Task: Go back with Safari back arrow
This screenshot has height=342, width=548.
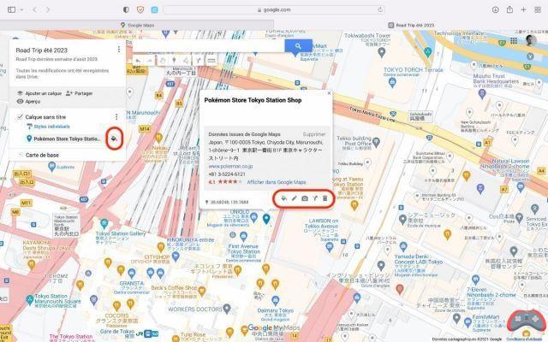Action: (x=34, y=9)
